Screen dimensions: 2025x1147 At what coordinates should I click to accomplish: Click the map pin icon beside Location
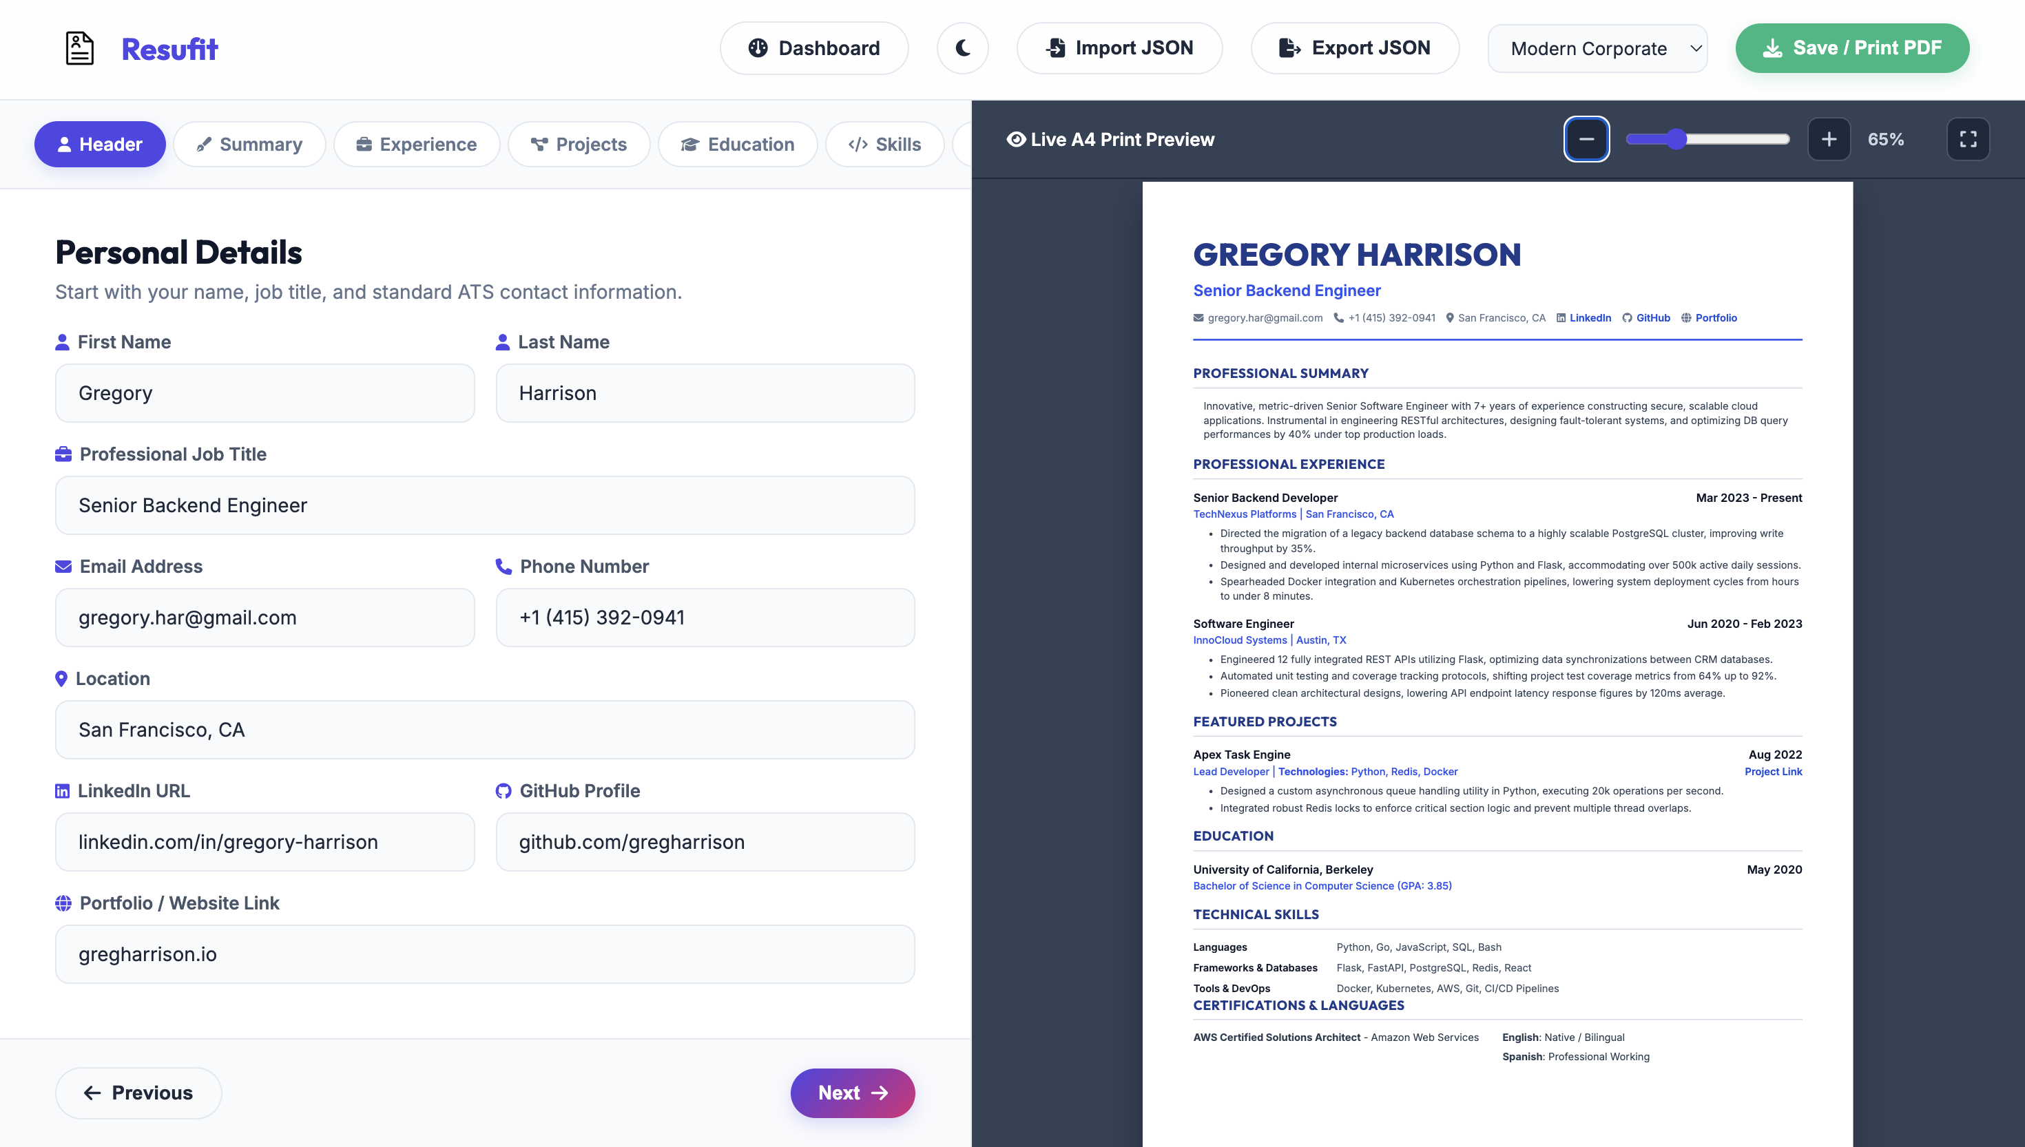click(61, 678)
